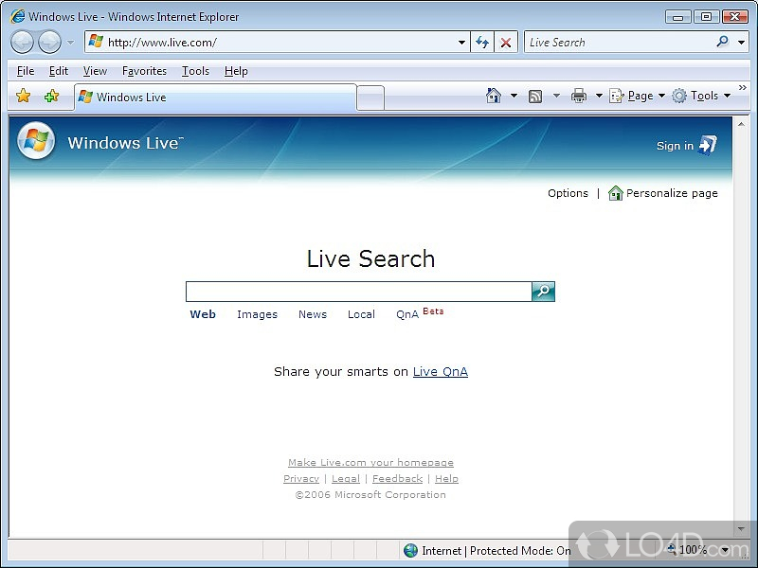The image size is (758, 568).
Task: Click the toolbar search magnifier icon
Action: tap(723, 42)
